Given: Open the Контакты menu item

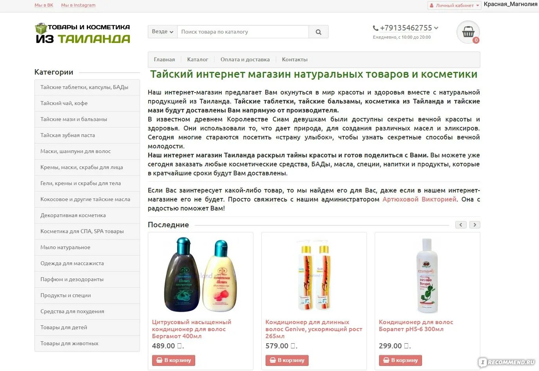Looking at the screenshot, I should (x=295, y=60).
